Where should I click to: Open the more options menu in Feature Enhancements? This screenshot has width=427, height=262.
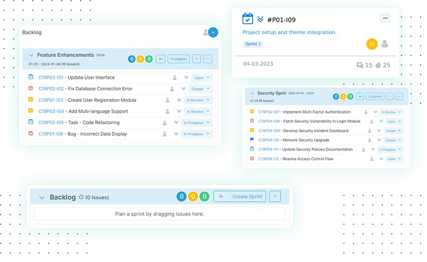208,59
